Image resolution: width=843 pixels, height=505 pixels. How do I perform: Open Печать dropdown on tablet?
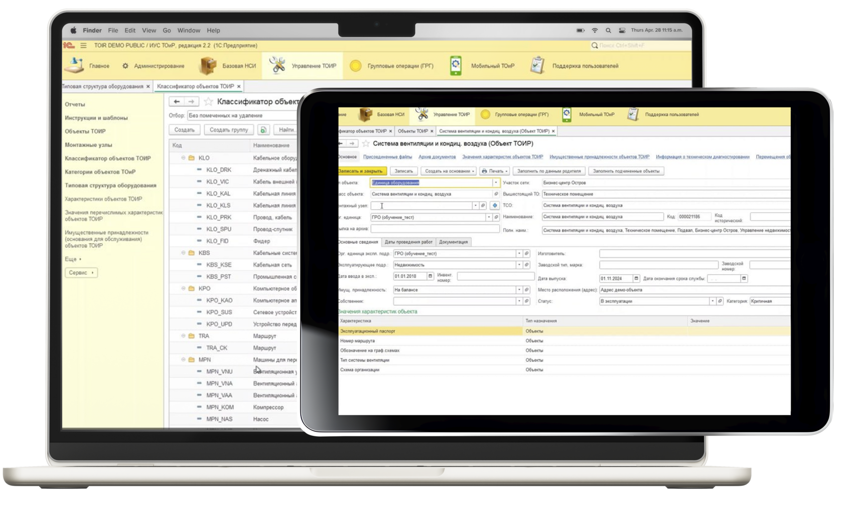click(x=495, y=171)
